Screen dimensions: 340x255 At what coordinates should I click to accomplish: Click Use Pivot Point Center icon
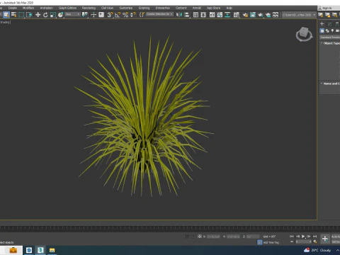pos(85,15)
